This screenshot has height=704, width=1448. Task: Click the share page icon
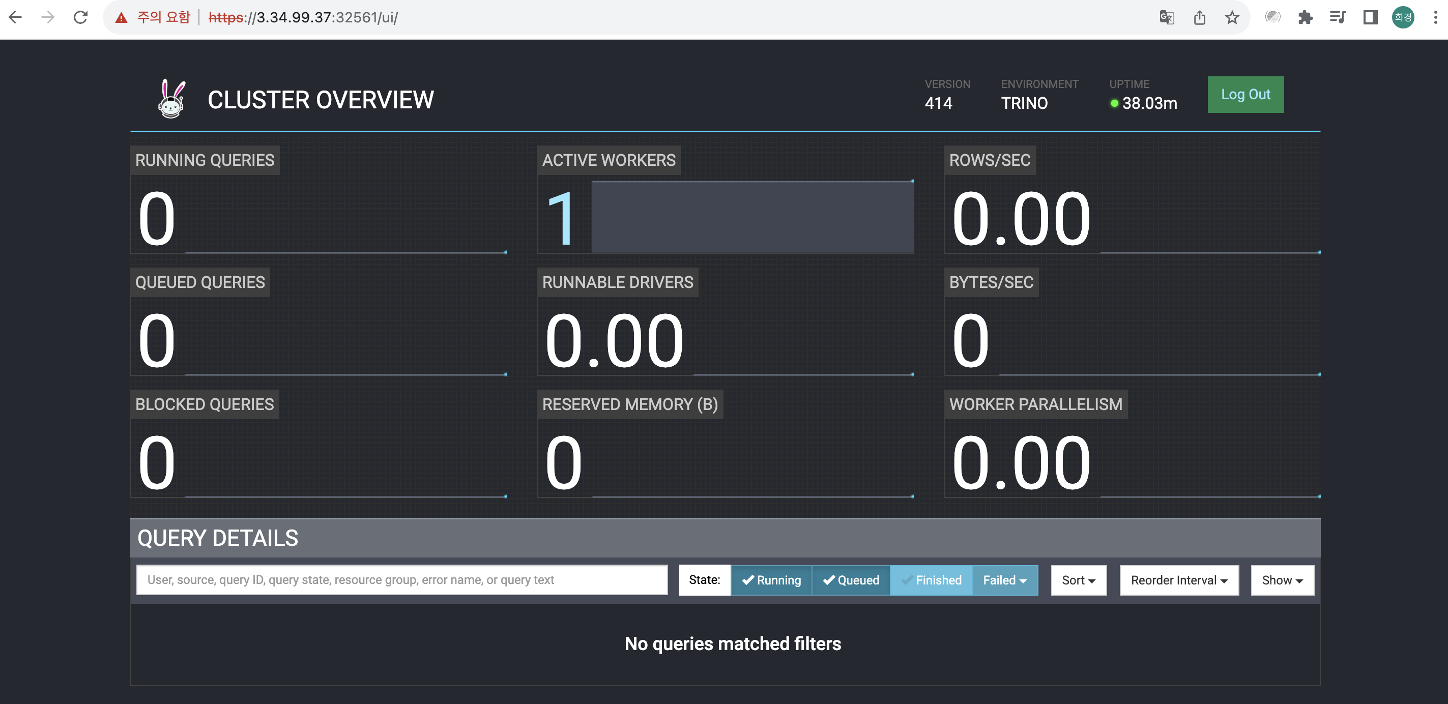1200,17
